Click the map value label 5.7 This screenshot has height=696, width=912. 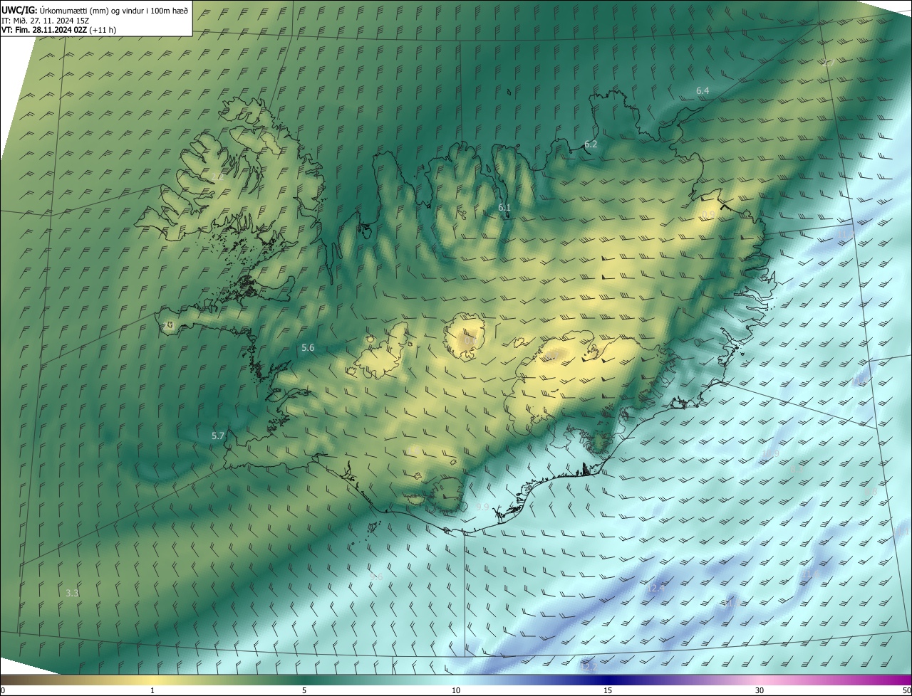(218, 436)
